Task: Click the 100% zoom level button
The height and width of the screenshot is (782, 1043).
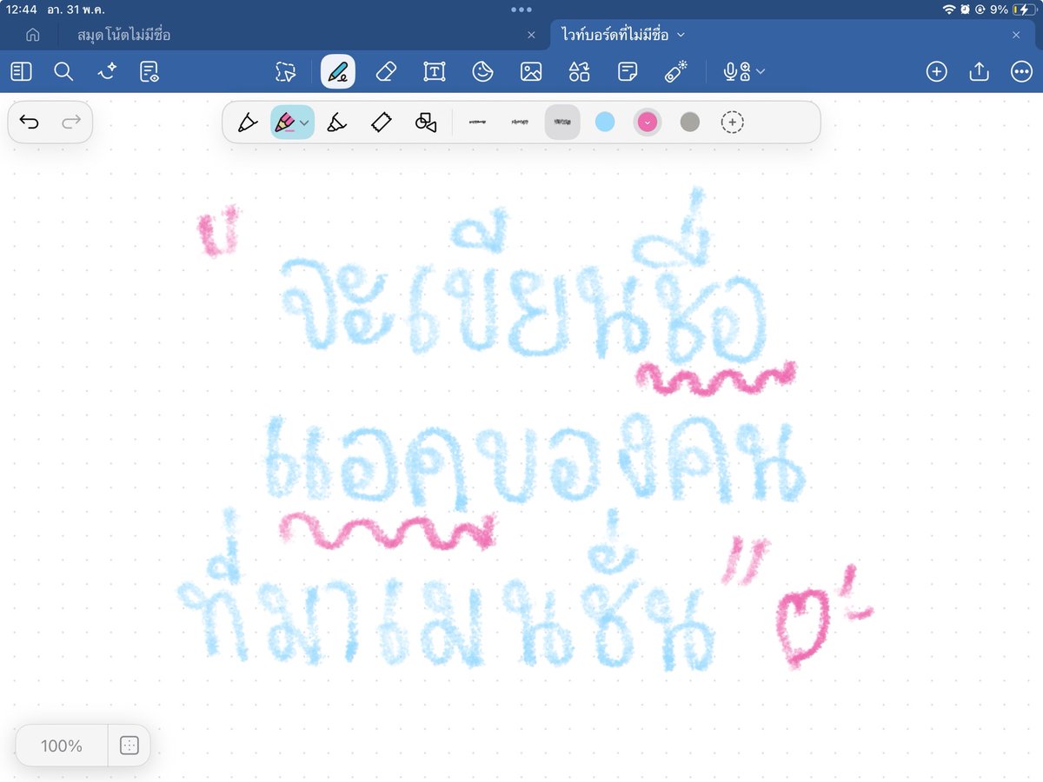Action: tap(62, 746)
